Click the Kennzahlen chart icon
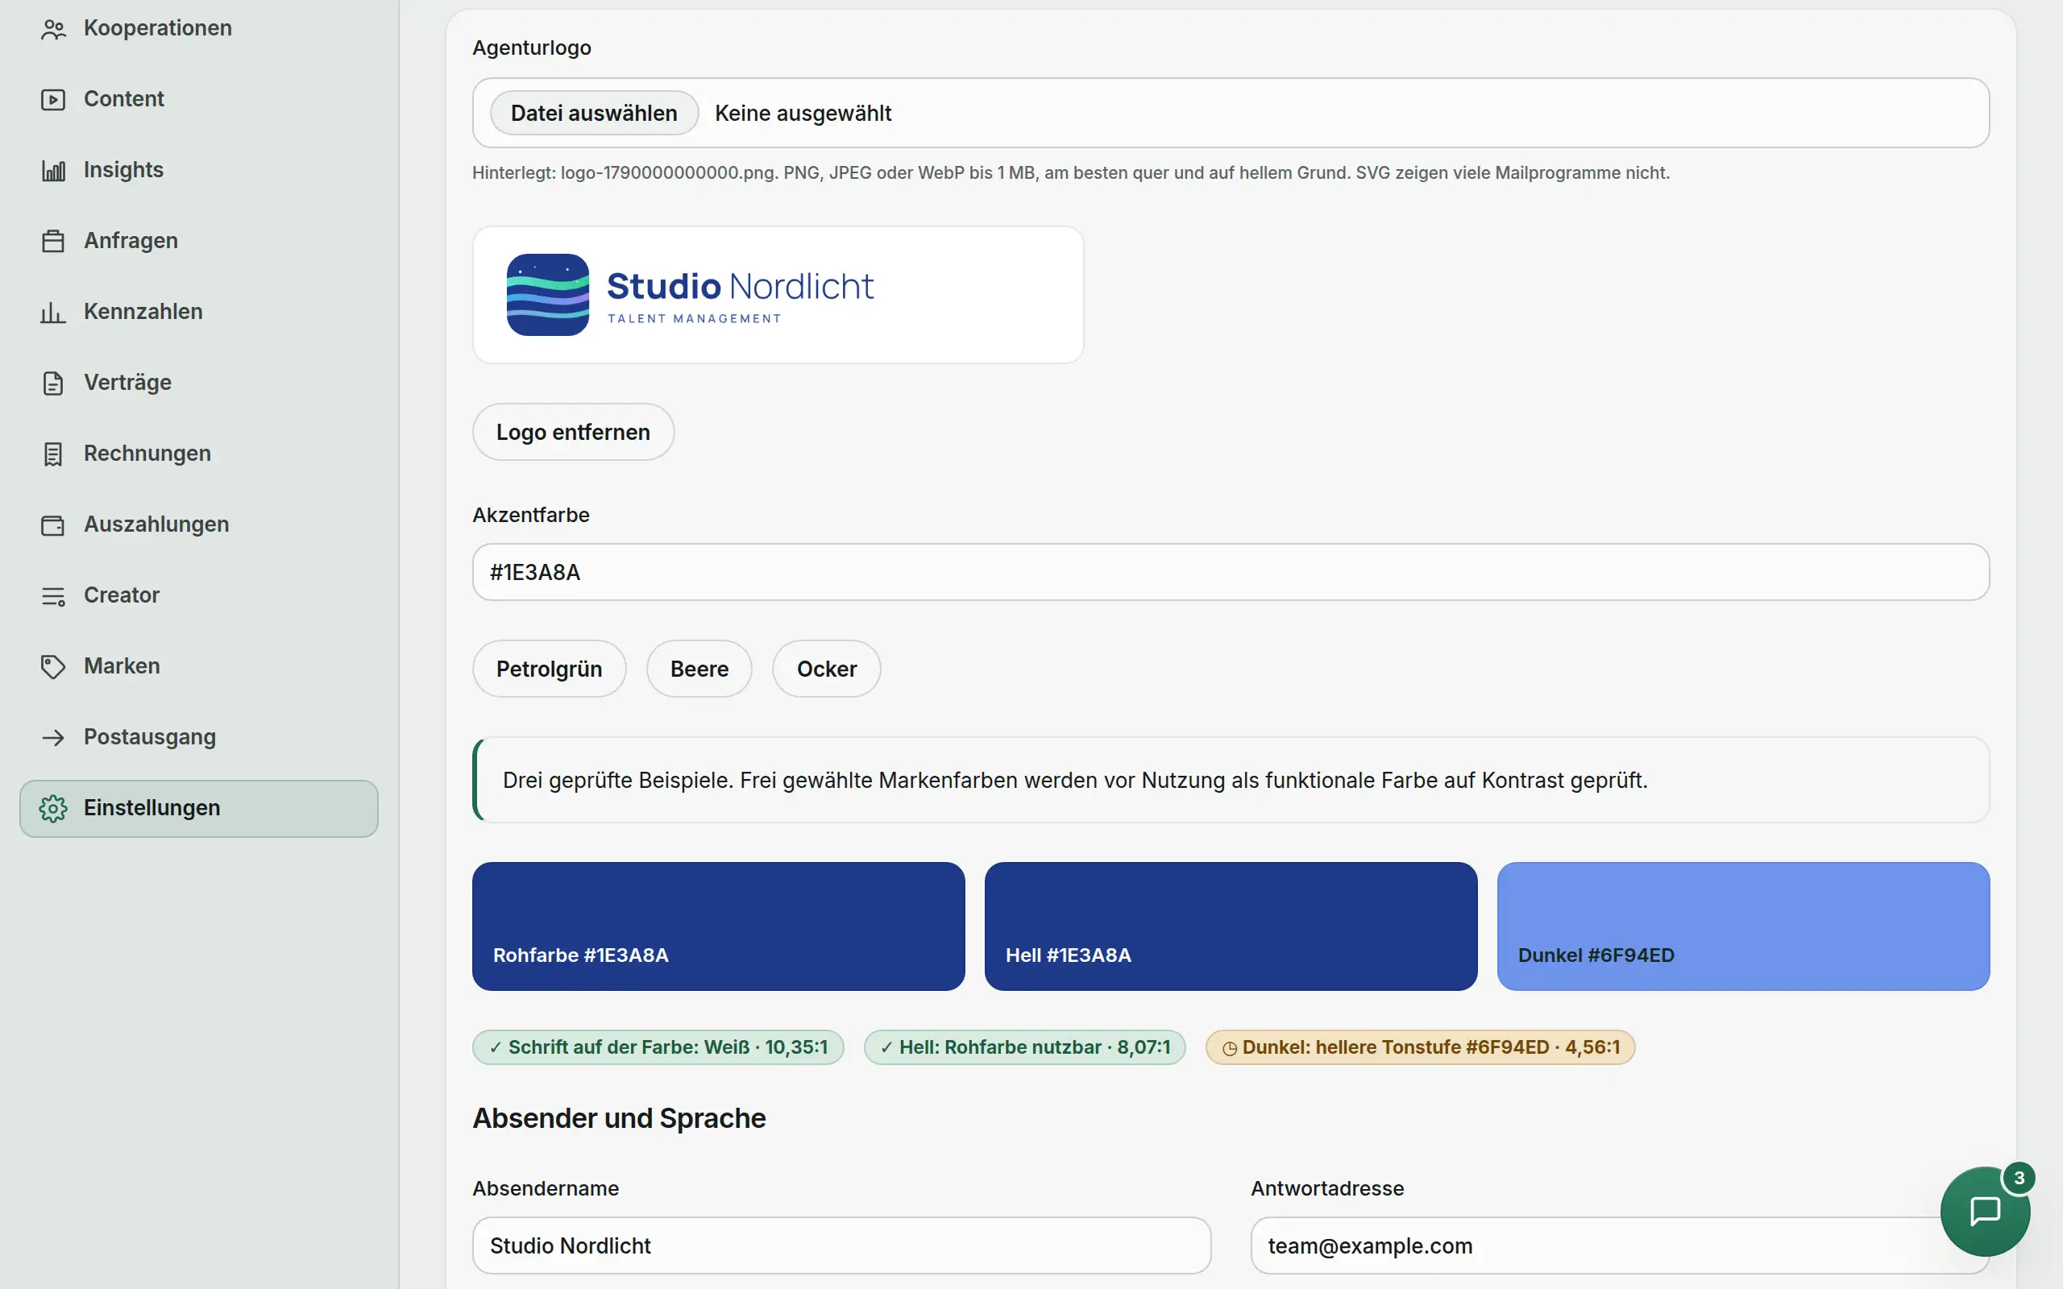Viewport: 2063px width, 1289px height. click(53, 312)
